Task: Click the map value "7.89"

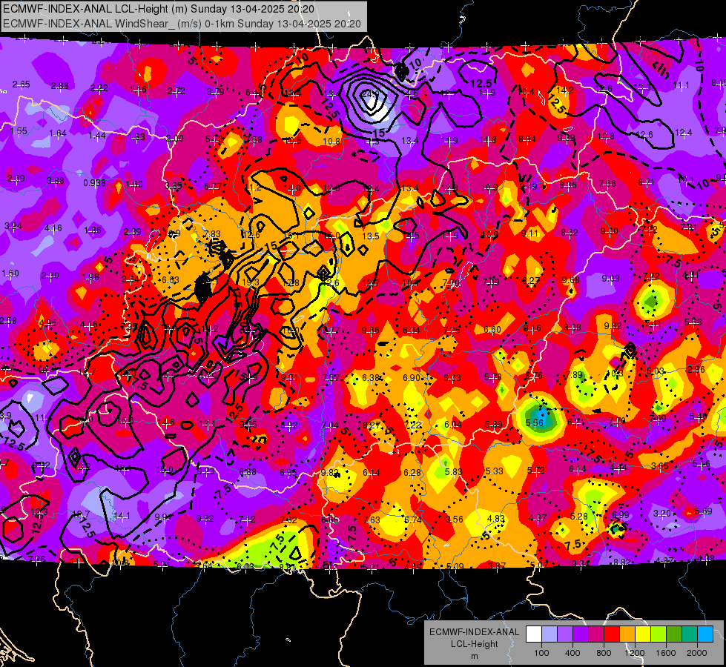Action: coord(574,374)
